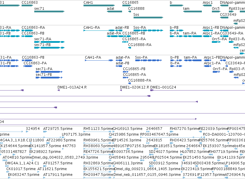Click the Arpc1-RB transcript label
This screenshot has height=179, width=245.
coord(211,28)
